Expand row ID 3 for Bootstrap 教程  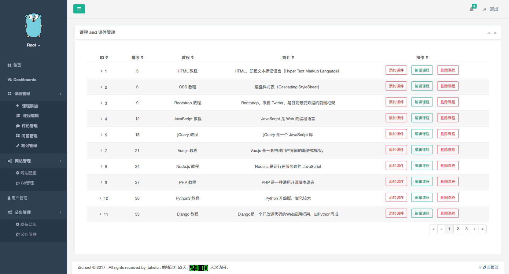[101, 103]
